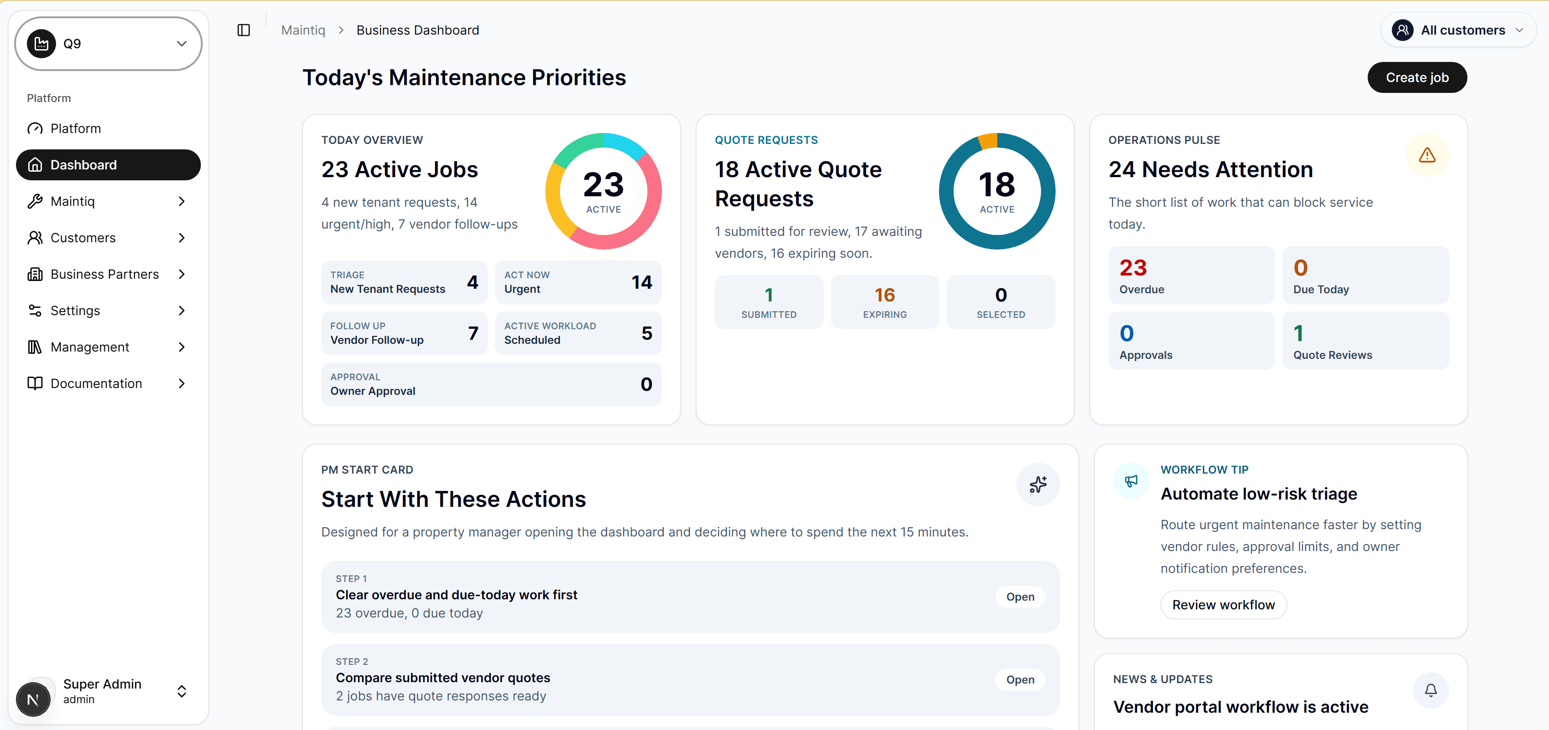This screenshot has width=1549, height=730.
Task: Click the Q9 organization logo icon
Action: (x=41, y=43)
